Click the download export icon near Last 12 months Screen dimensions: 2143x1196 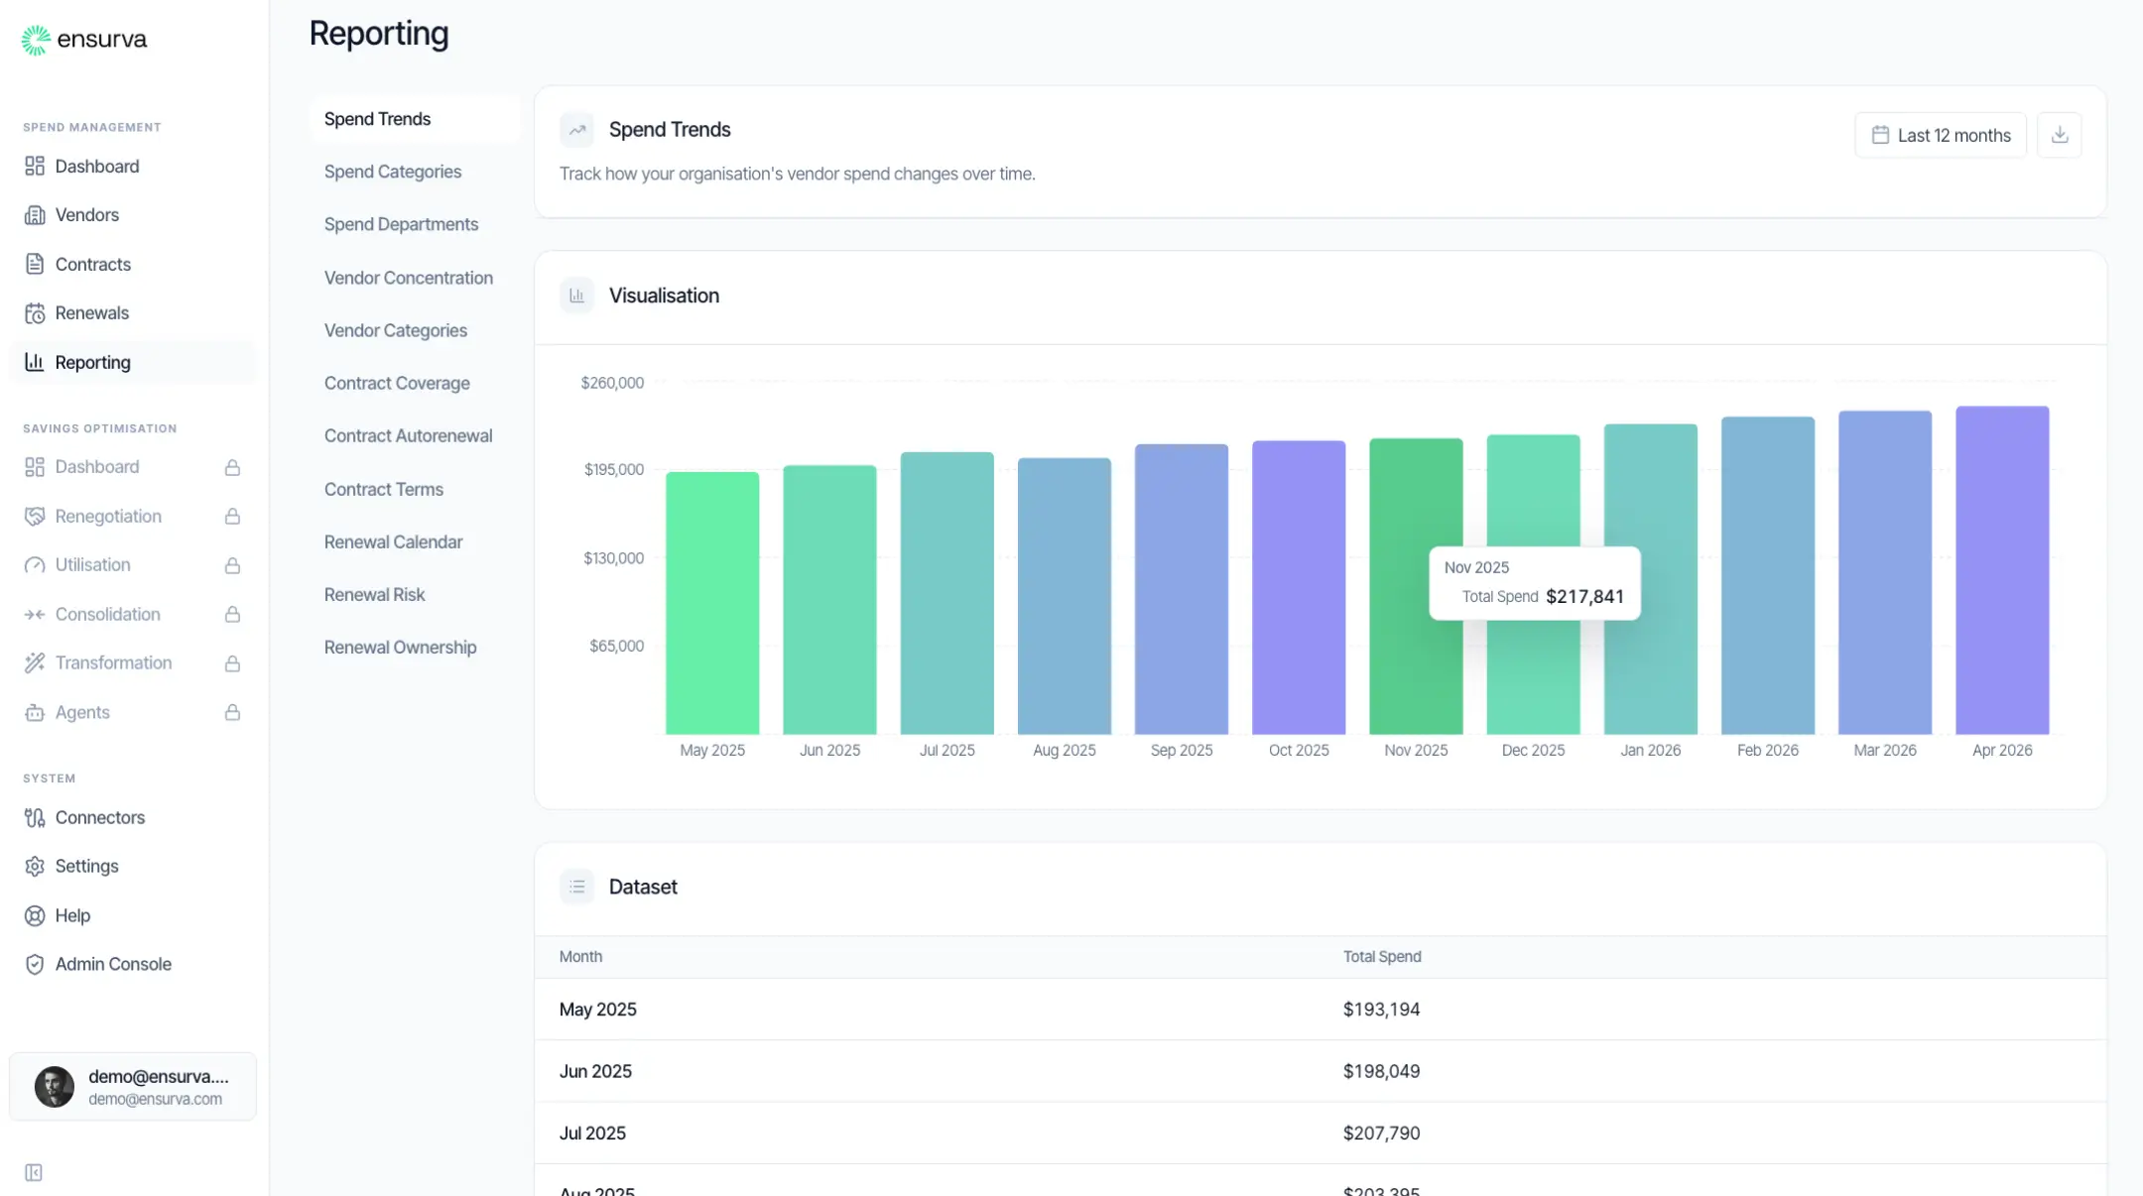(x=2060, y=135)
